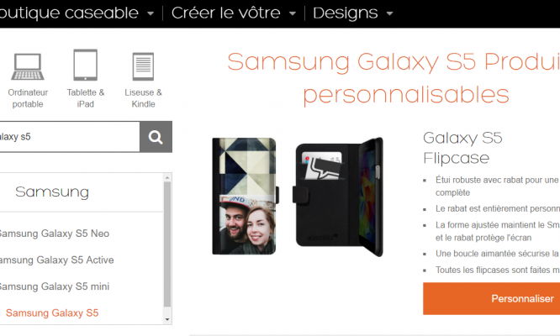560x336 pixels.
Task: Choose Samsung Galaxy S5 mini entry
Action: pyautogui.click(x=54, y=286)
